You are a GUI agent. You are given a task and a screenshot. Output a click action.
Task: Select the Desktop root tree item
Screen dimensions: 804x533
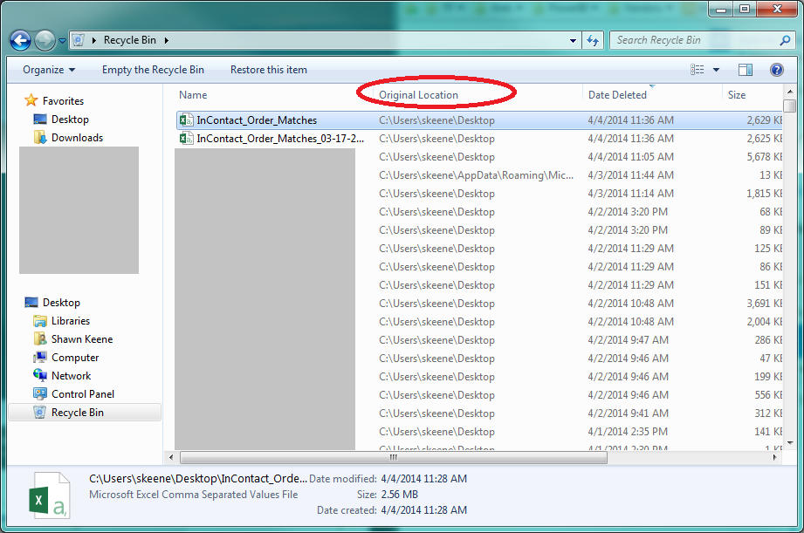click(x=61, y=303)
